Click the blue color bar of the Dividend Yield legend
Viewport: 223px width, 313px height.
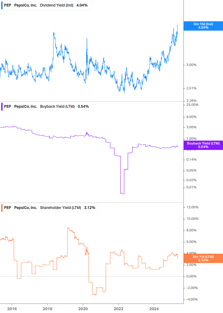pos(2,5)
